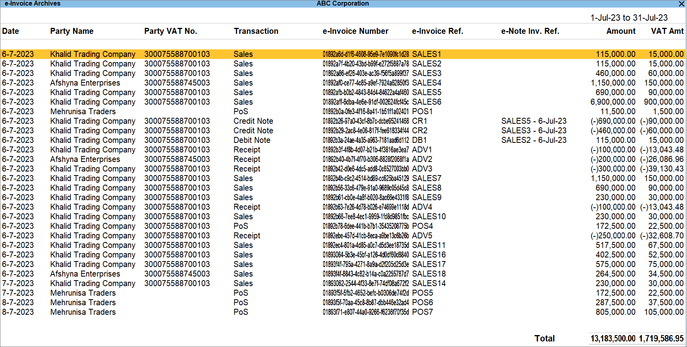
Task: Select the POS5 reference entry
Action: pyautogui.click(x=422, y=293)
